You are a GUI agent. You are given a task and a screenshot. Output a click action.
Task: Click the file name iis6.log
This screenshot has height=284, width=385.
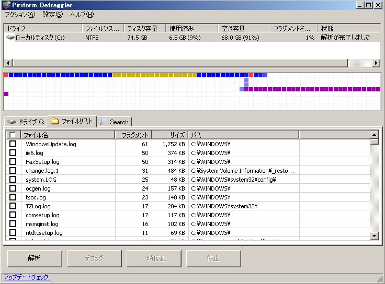[35, 153]
